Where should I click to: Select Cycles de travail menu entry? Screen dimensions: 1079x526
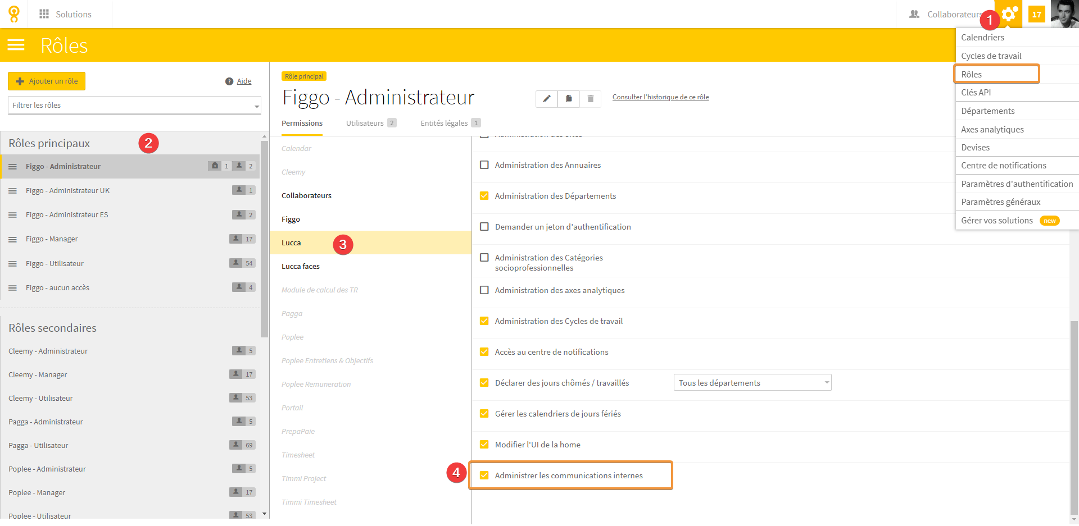tap(1017, 56)
